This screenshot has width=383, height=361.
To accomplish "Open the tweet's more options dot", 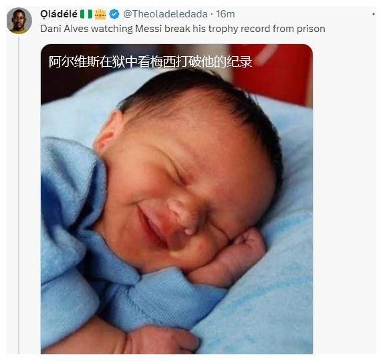I will [x=374, y=14].
